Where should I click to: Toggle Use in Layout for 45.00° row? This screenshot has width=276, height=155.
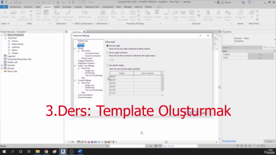point(147,83)
